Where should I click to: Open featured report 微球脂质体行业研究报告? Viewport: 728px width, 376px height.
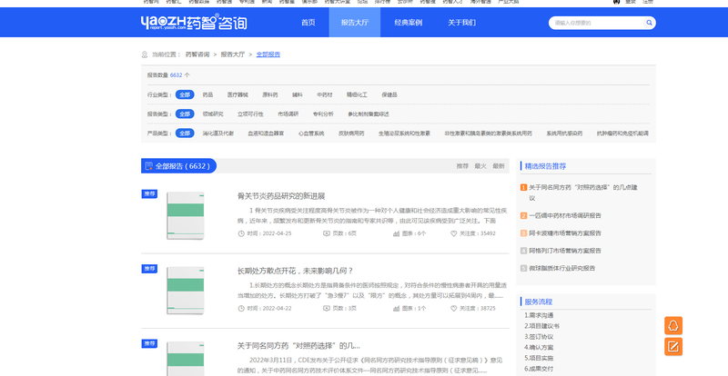click(x=562, y=268)
